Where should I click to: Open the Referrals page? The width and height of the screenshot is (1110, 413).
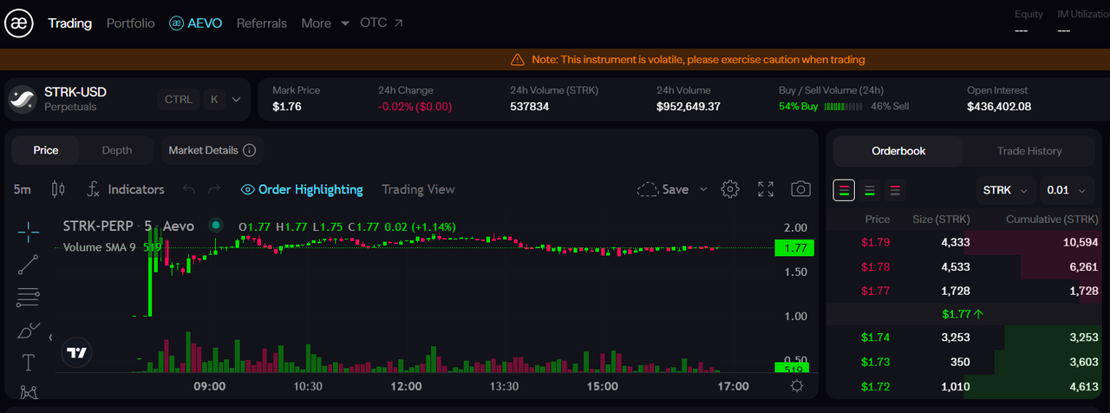coord(261,23)
